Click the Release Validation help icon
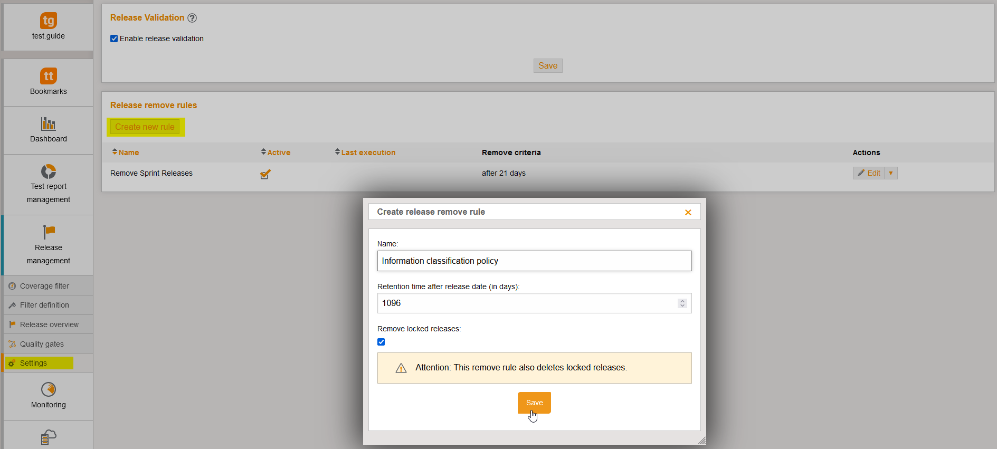Viewport: 997px width, 449px height. pyautogui.click(x=192, y=18)
